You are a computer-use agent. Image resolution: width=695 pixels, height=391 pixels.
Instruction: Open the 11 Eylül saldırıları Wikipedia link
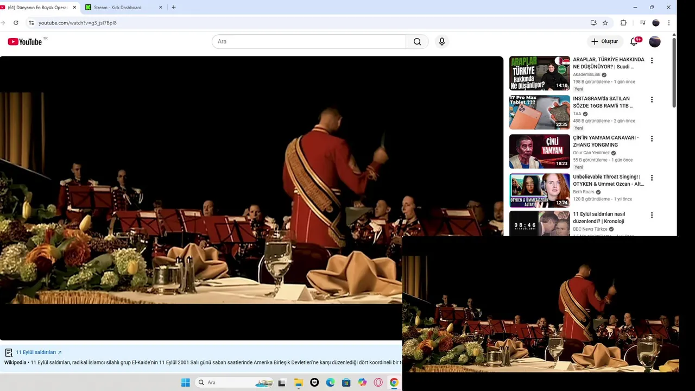tap(39, 352)
